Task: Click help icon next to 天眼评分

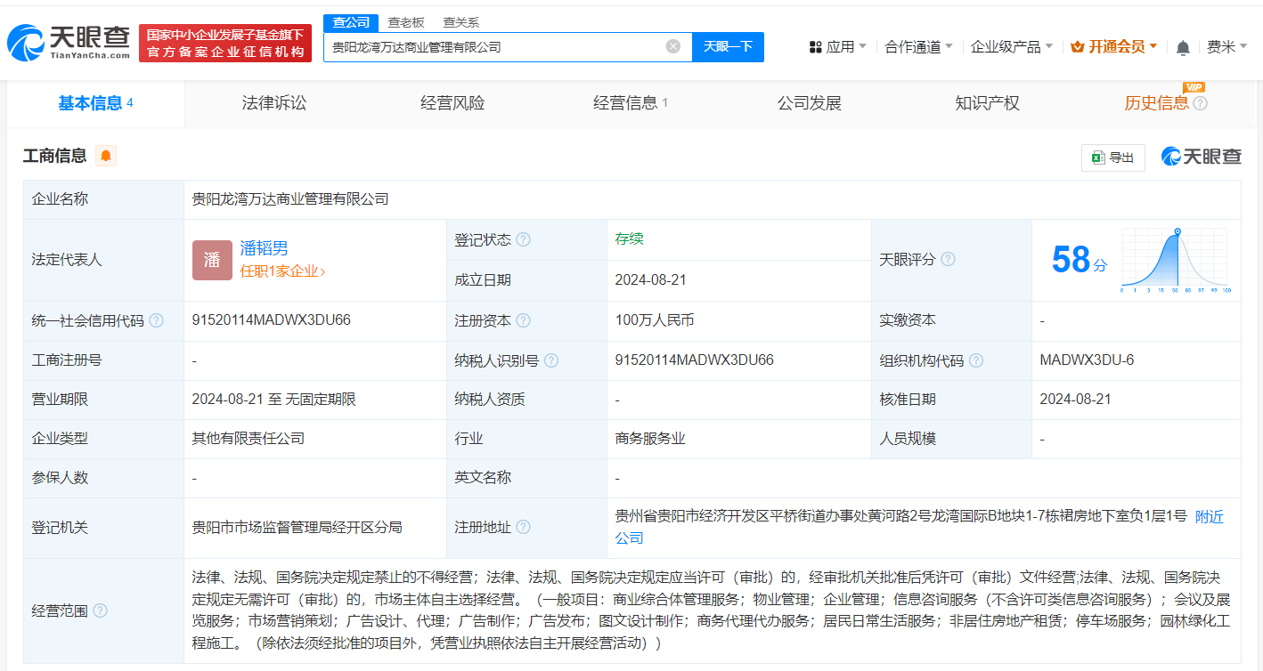Action: click(948, 260)
